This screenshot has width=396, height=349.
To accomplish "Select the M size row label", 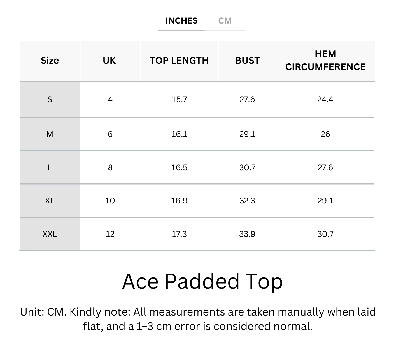I will pyautogui.click(x=50, y=134).
